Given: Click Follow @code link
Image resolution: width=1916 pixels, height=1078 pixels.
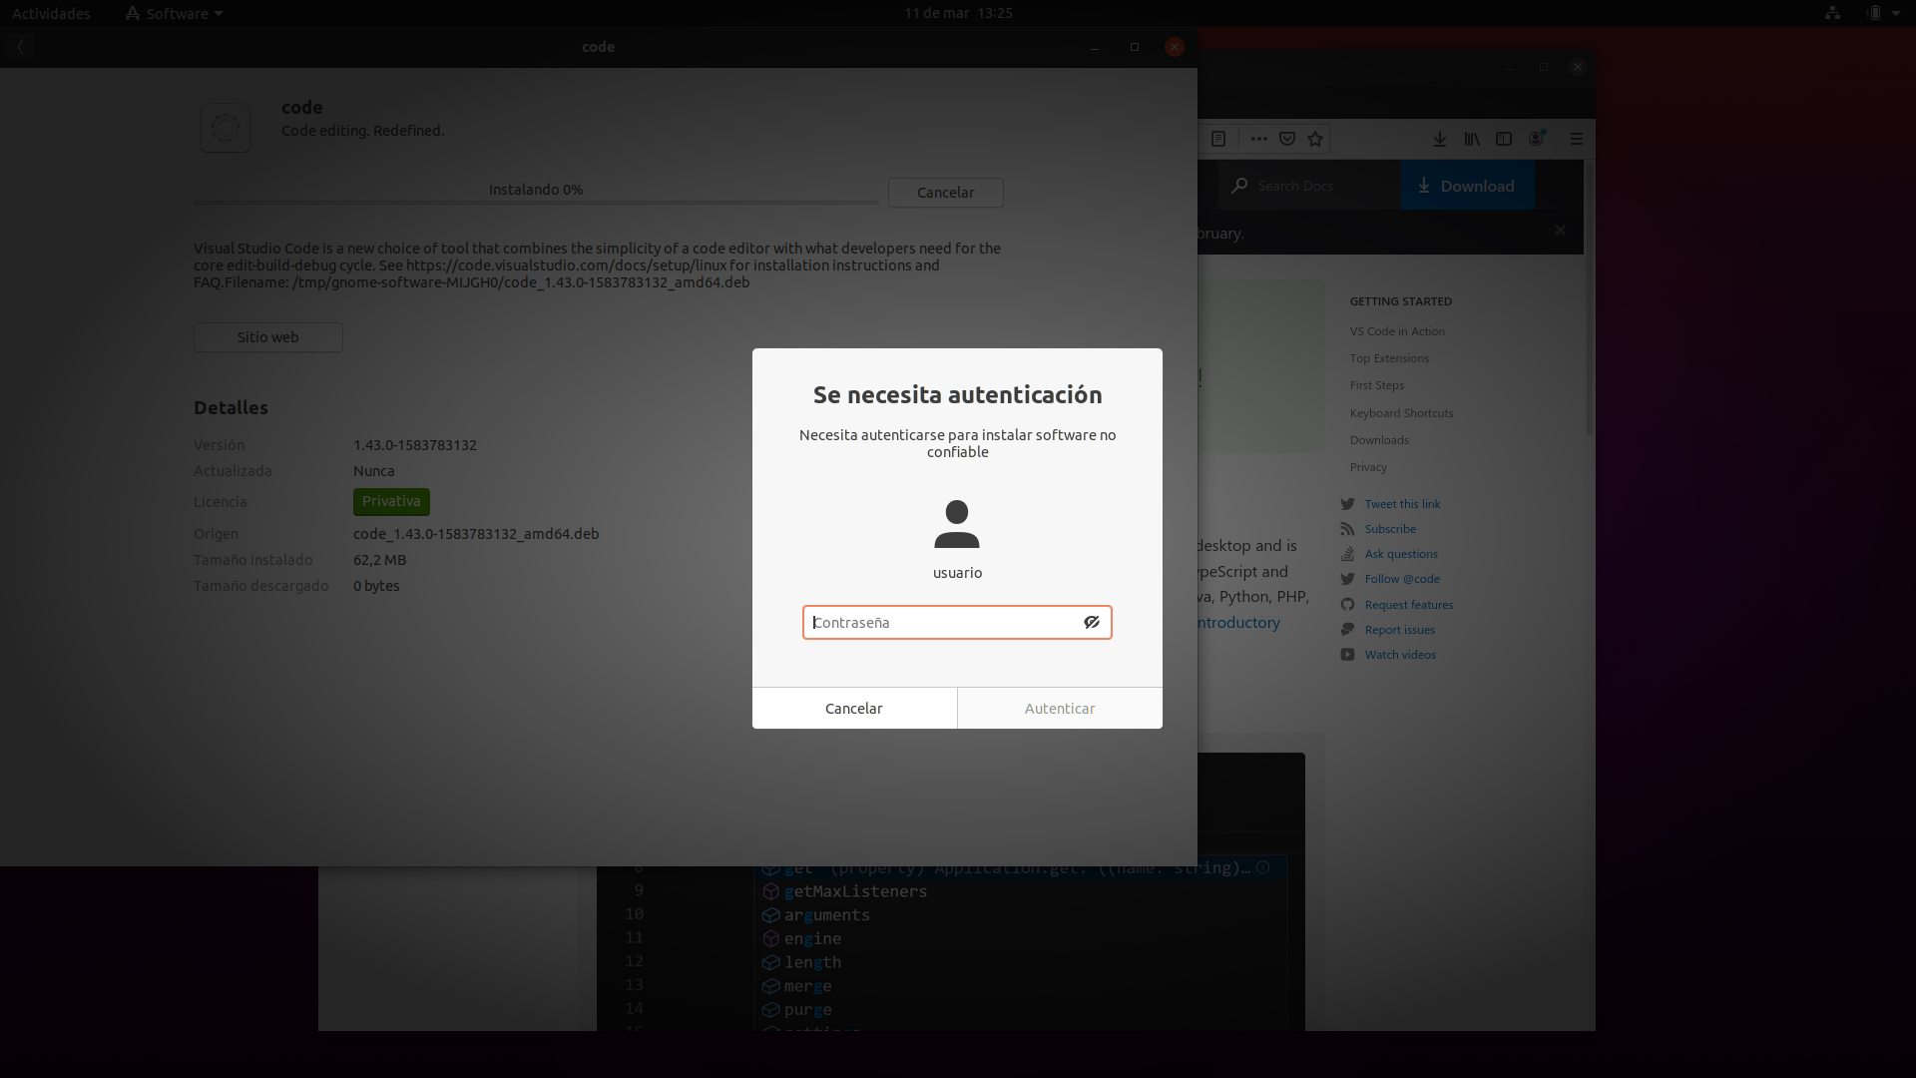Looking at the screenshot, I should coord(1402,579).
